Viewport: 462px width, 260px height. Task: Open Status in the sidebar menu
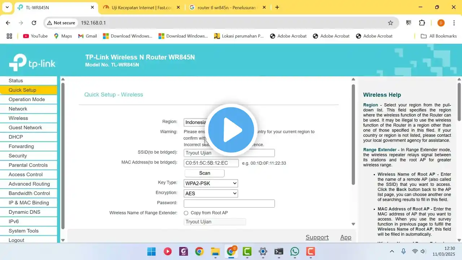coord(29,81)
